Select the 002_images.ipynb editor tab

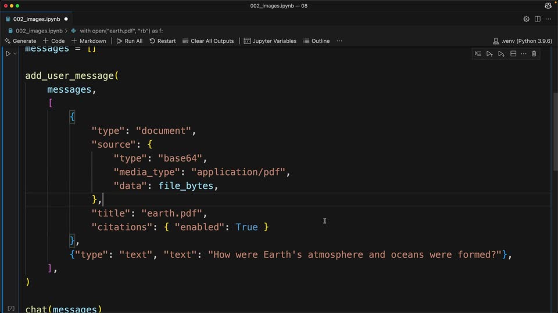tap(37, 19)
